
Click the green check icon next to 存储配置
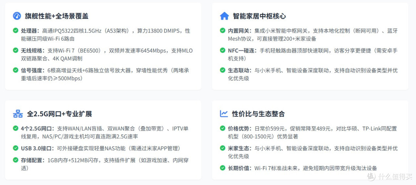16,160
